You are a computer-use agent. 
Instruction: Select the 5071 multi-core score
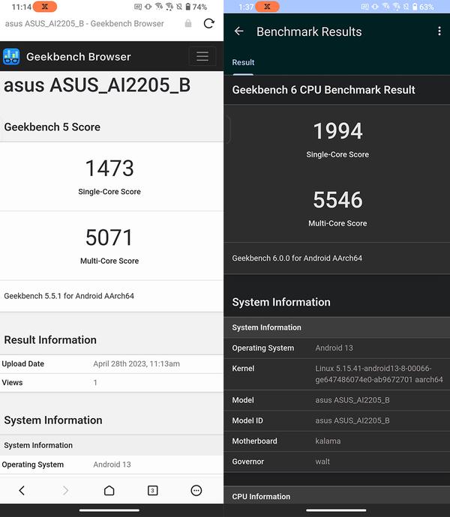pyautogui.click(x=109, y=238)
